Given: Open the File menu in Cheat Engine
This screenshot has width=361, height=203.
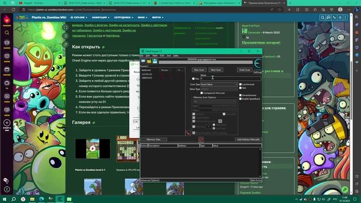Looking at the screenshot, I should click(x=142, y=56).
